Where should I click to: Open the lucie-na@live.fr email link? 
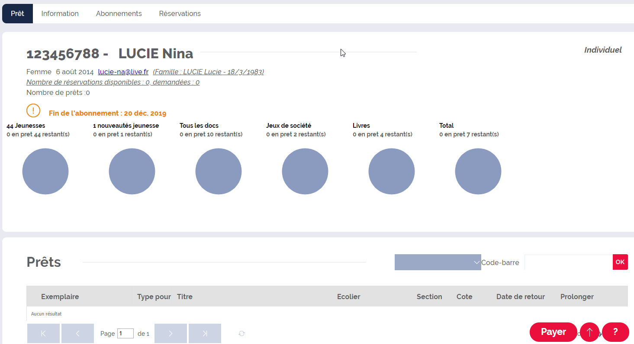(123, 72)
